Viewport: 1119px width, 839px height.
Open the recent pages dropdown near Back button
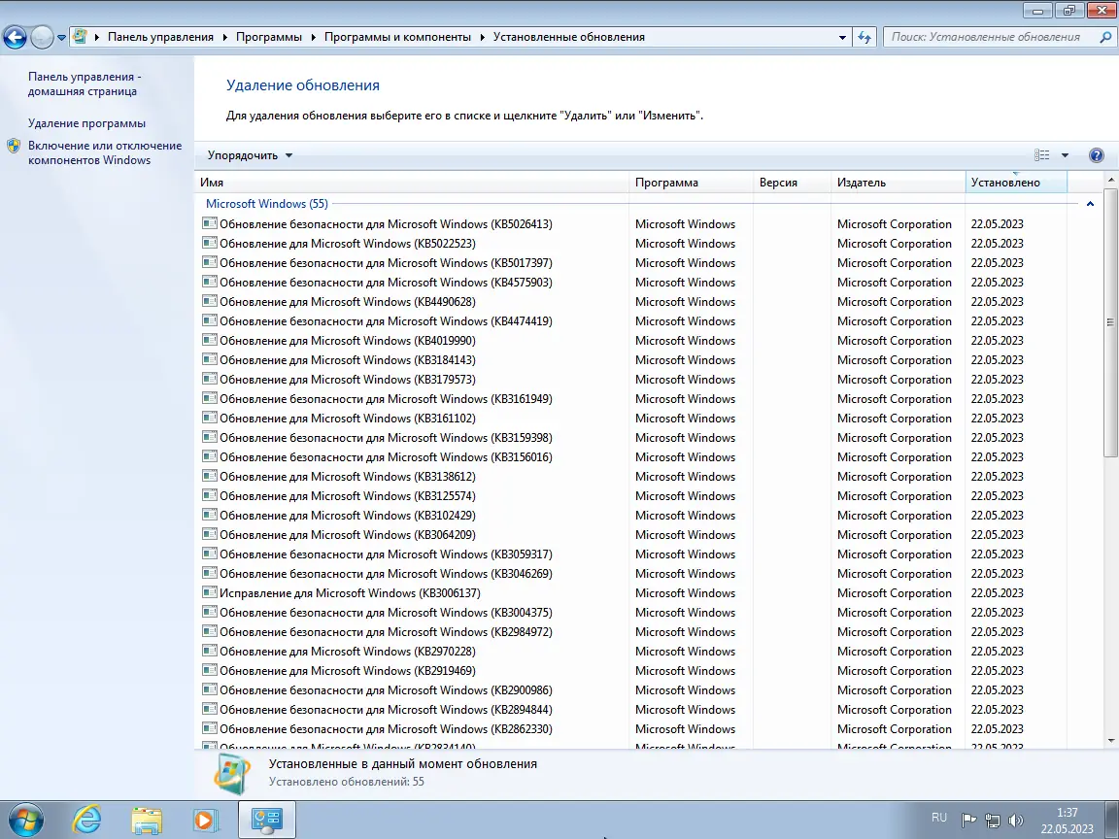[61, 37]
